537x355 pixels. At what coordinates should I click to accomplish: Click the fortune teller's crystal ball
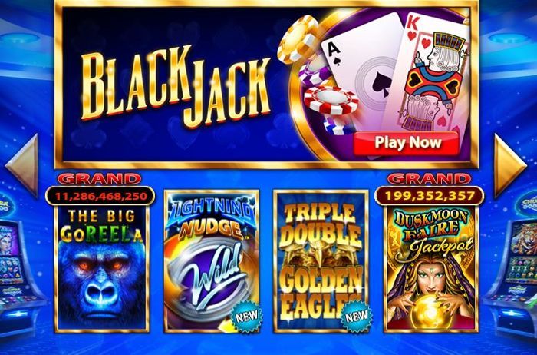428,311
